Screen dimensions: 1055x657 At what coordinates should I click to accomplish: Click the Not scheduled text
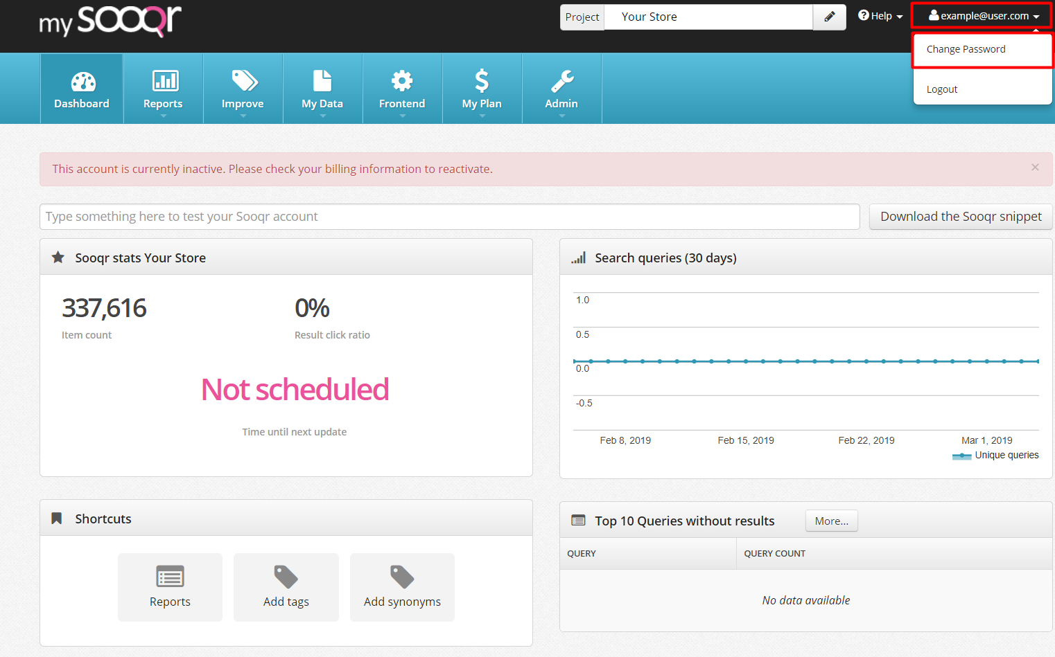[x=295, y=390]
